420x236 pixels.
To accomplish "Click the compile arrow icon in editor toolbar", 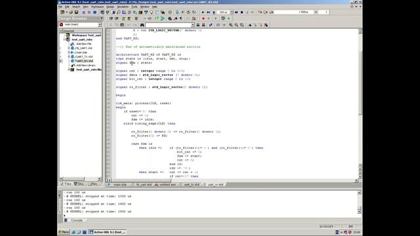I will 162,18.
